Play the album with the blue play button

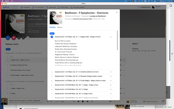[x=8, y=38]
